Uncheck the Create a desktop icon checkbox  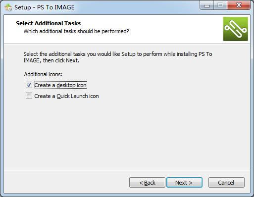tap(29, 85)
